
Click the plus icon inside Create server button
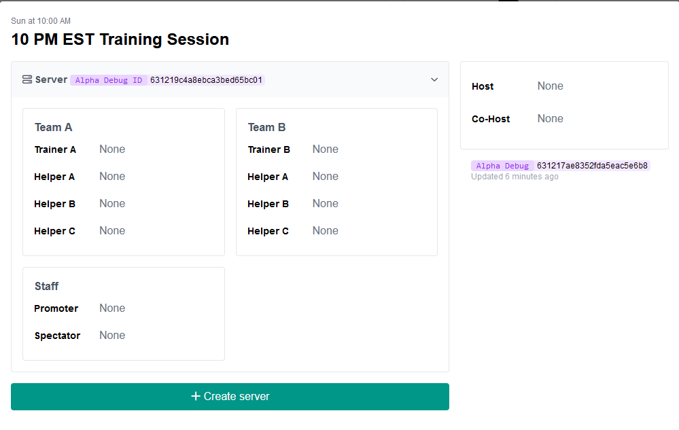point(196,397)
